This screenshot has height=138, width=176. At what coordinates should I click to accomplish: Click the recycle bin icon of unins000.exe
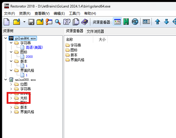(x=11, y=80)
